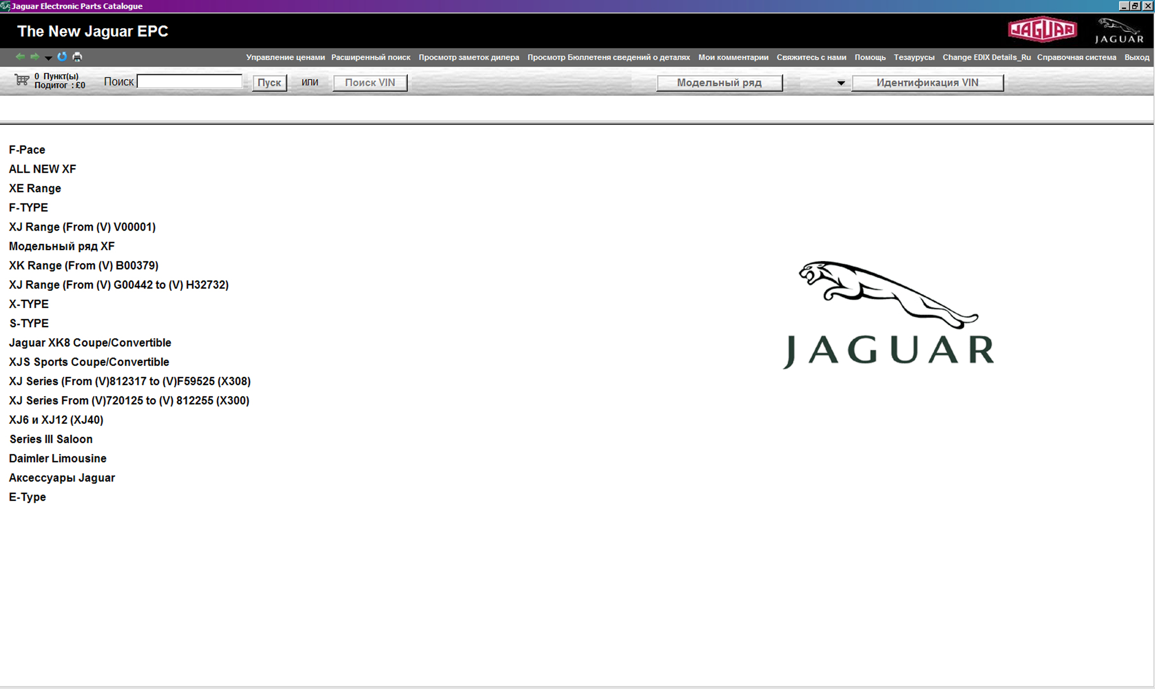Click the green forward arrow icon
Image resolution: width=1155 pixels, height=689 pixels.
tap(35, 57)
